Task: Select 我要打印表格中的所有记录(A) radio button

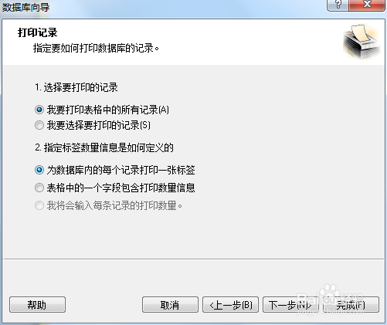Action: 102,110
